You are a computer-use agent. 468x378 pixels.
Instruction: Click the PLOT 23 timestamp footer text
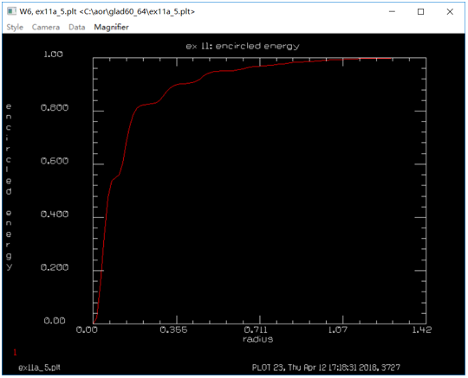click(x=326, y=368)
